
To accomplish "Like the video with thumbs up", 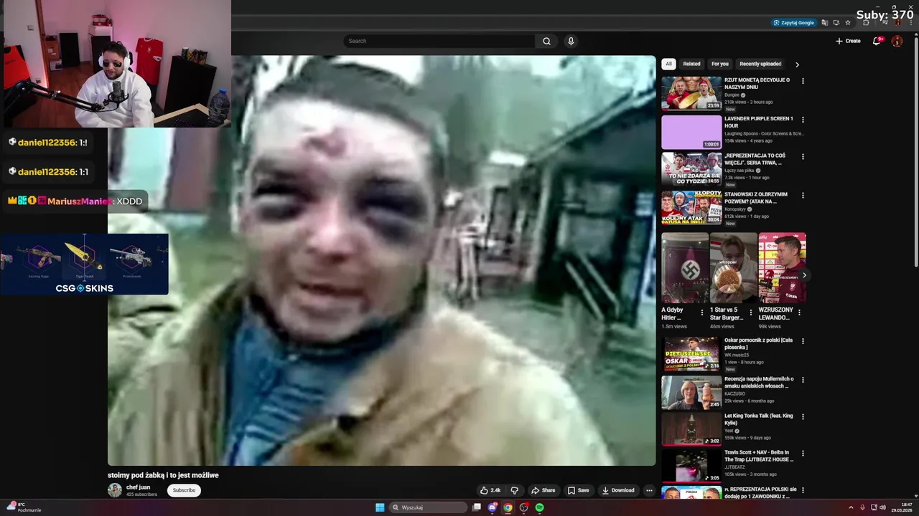I will [490, 490].
